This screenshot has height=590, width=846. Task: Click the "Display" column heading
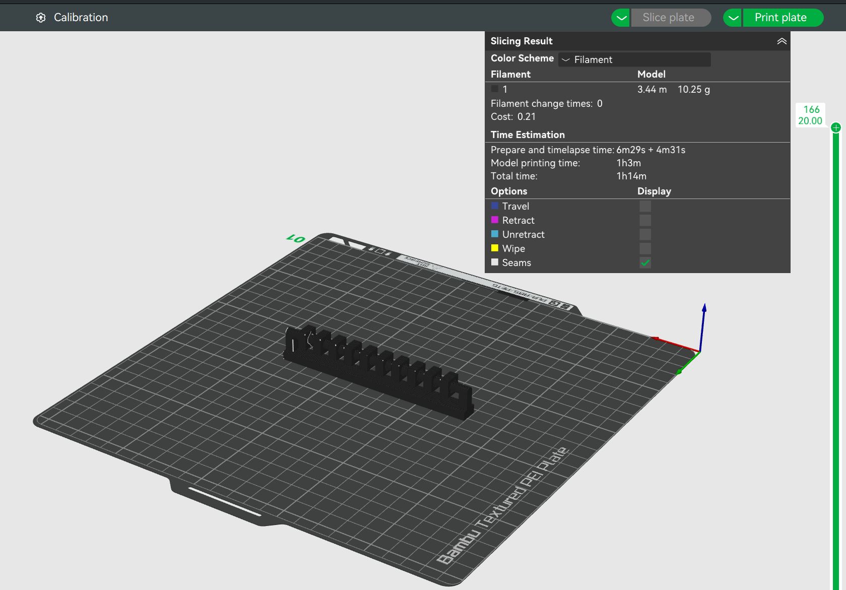[654, 191]
